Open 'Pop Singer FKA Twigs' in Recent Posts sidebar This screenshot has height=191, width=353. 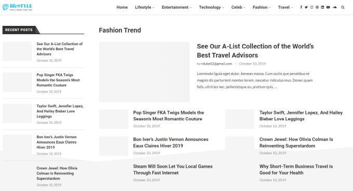click(58, 80)
